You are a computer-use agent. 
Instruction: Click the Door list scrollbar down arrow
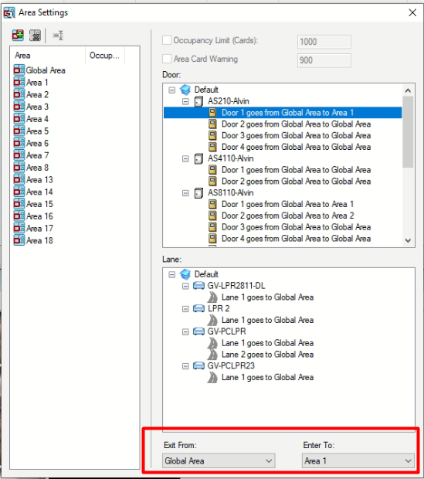coord(408,240)
